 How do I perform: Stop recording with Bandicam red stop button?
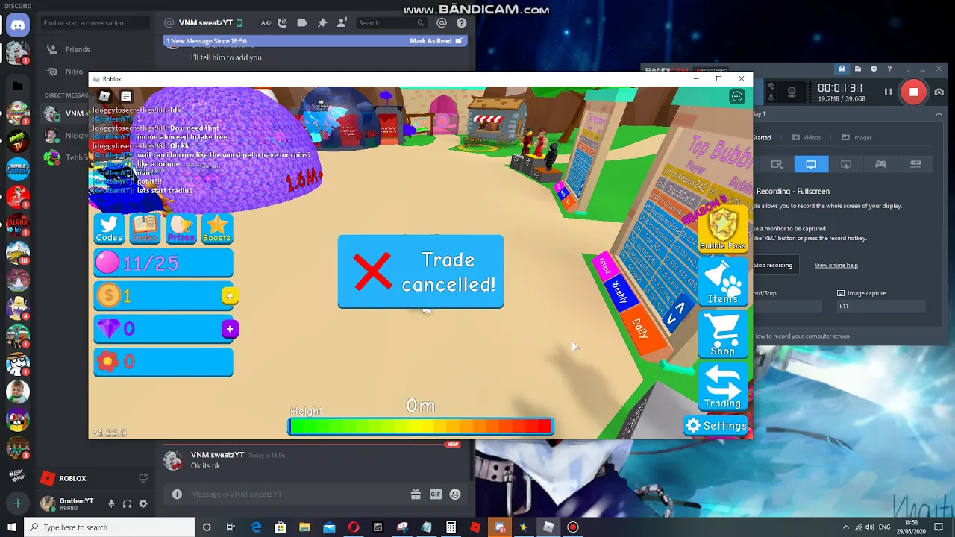click(x=914, y=92)
